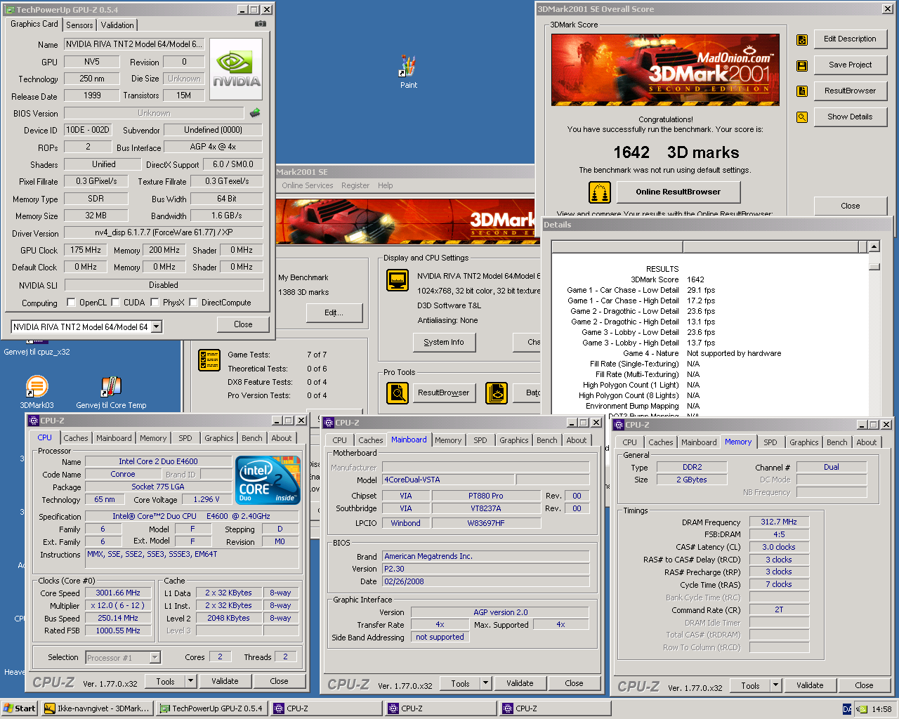Click the GPU-Z screenshot camera icon
The image size is (899, 719).
(261, 24)
